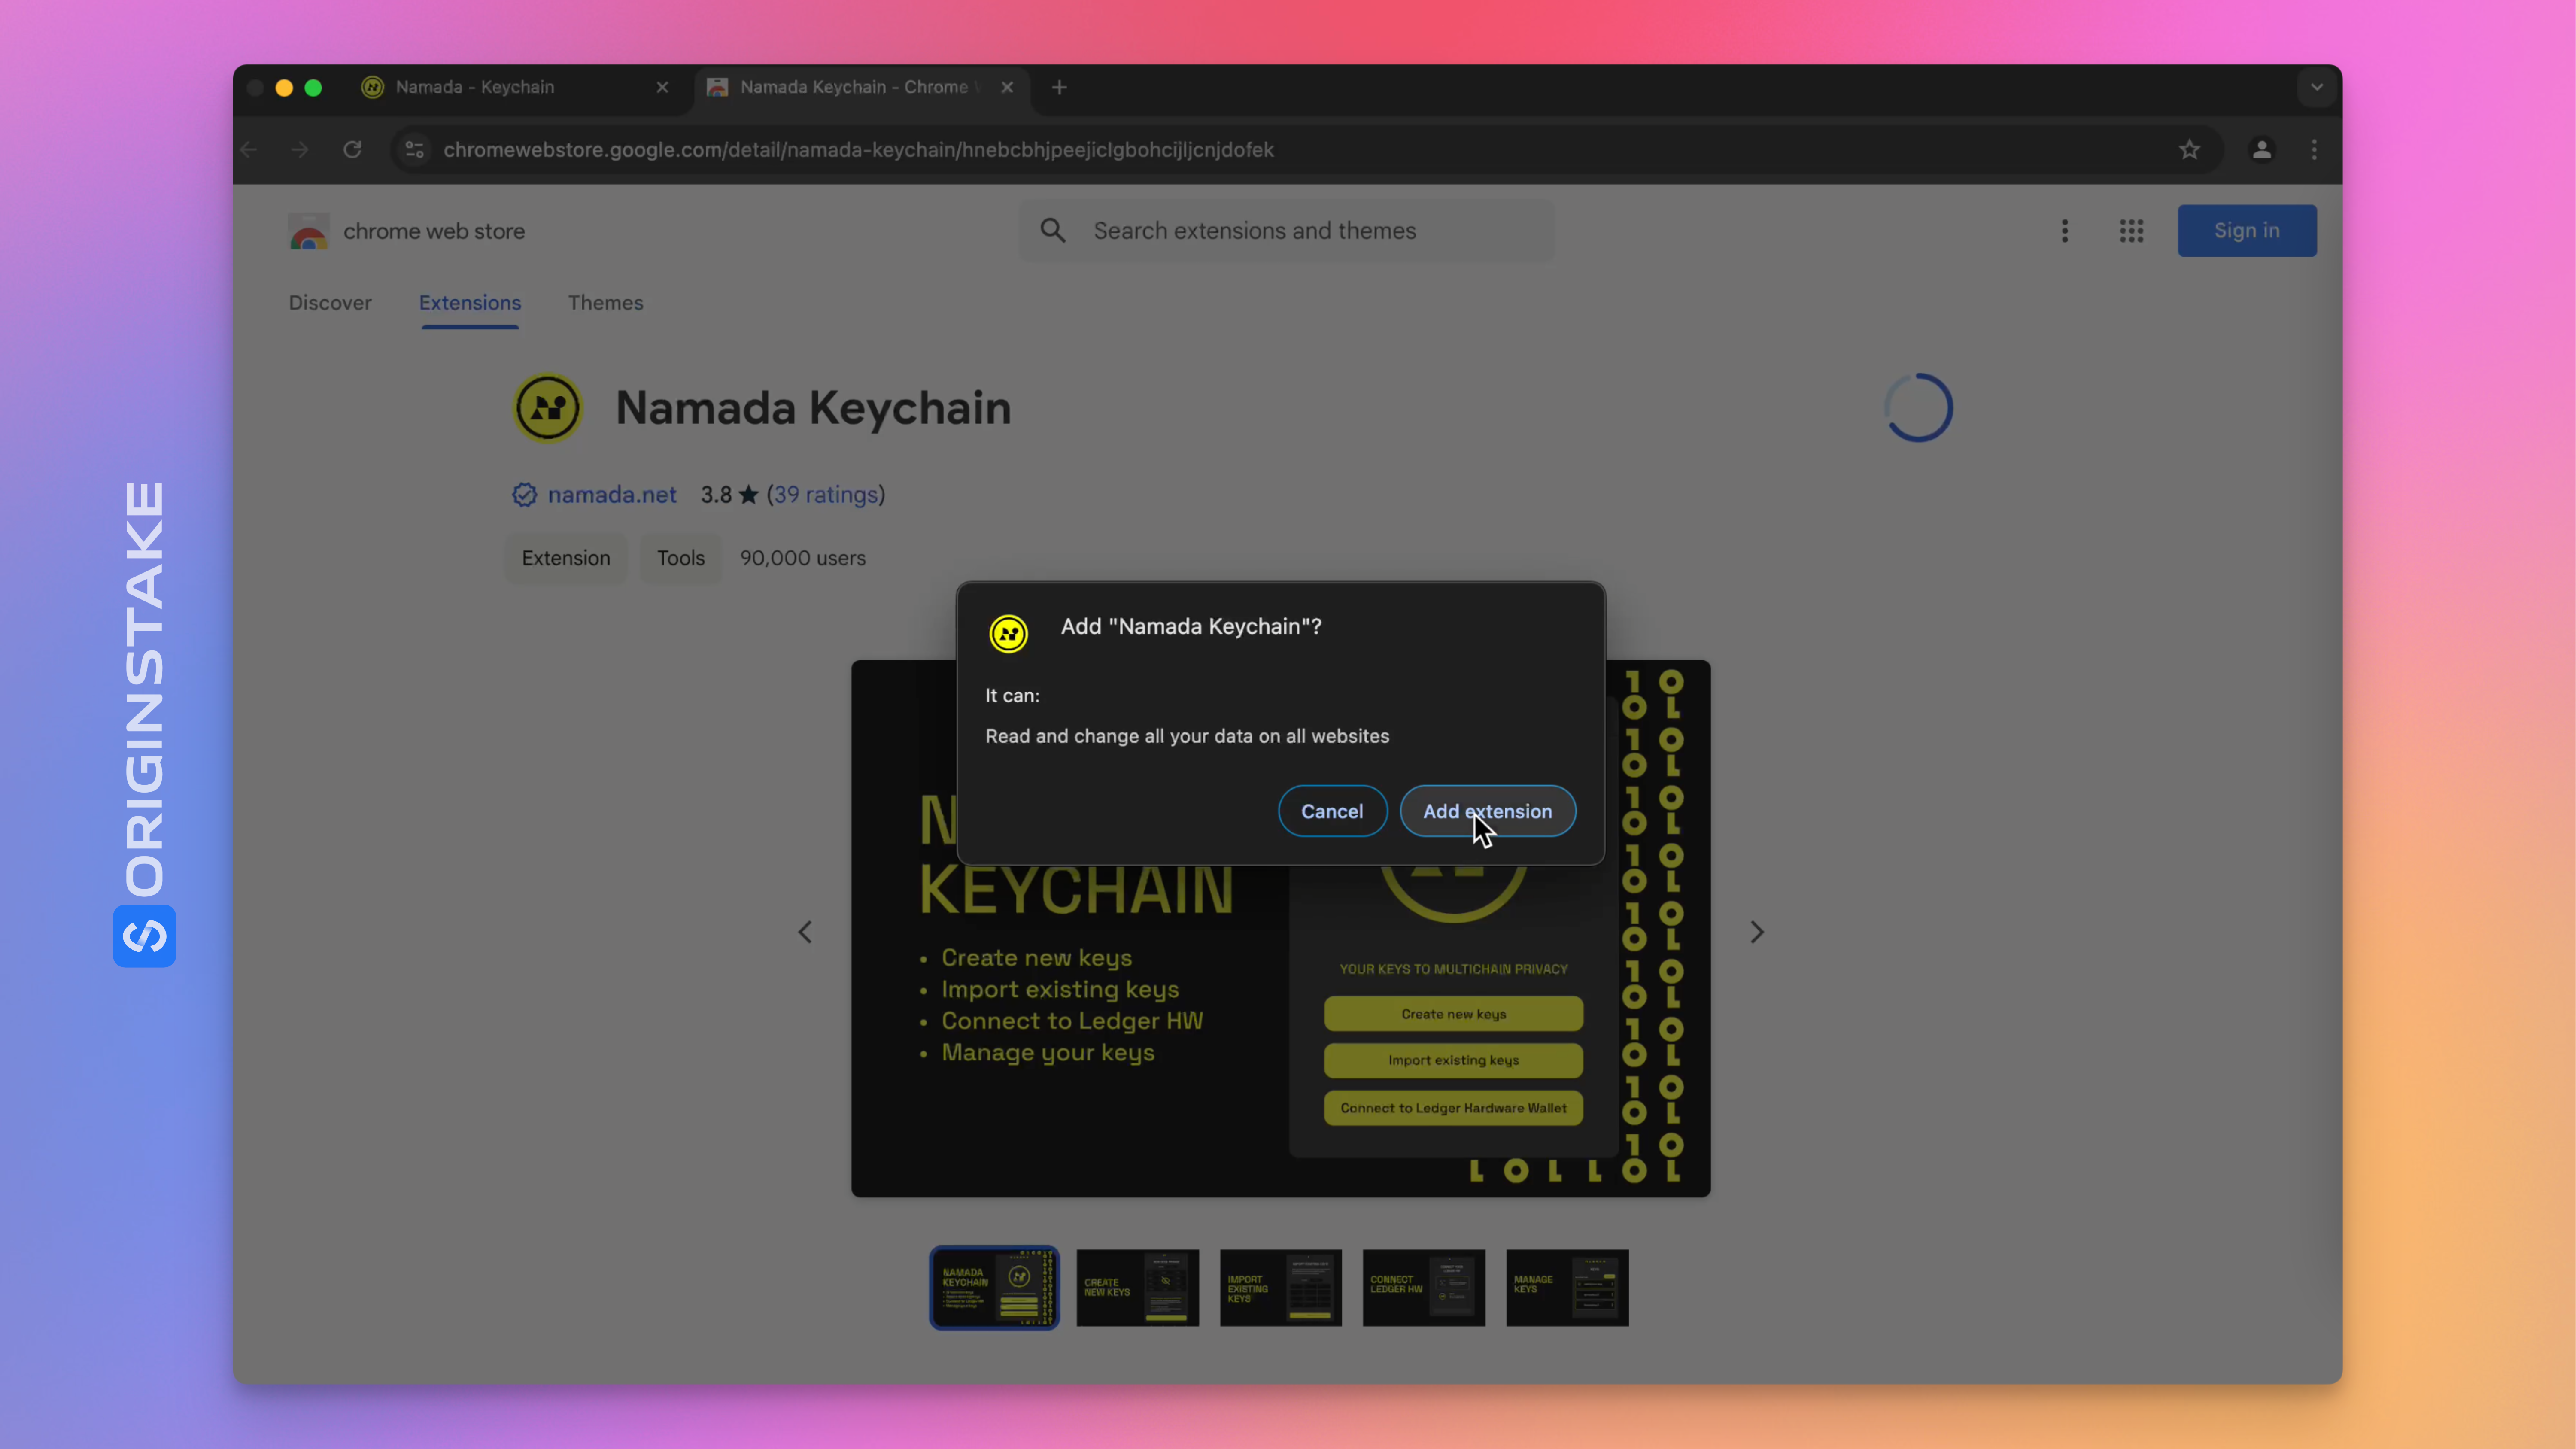Show the next screenshot in carousel
Image resolution: width=2576 pixels, height=1449 pixels.
tap(1757, 932)
